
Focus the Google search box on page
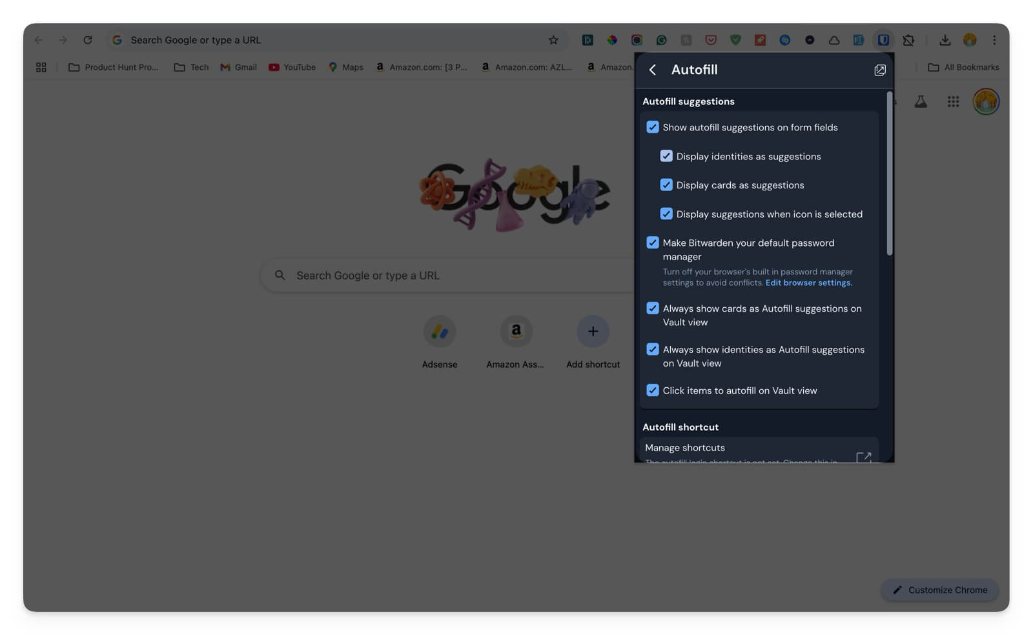[x=448, y=276]
